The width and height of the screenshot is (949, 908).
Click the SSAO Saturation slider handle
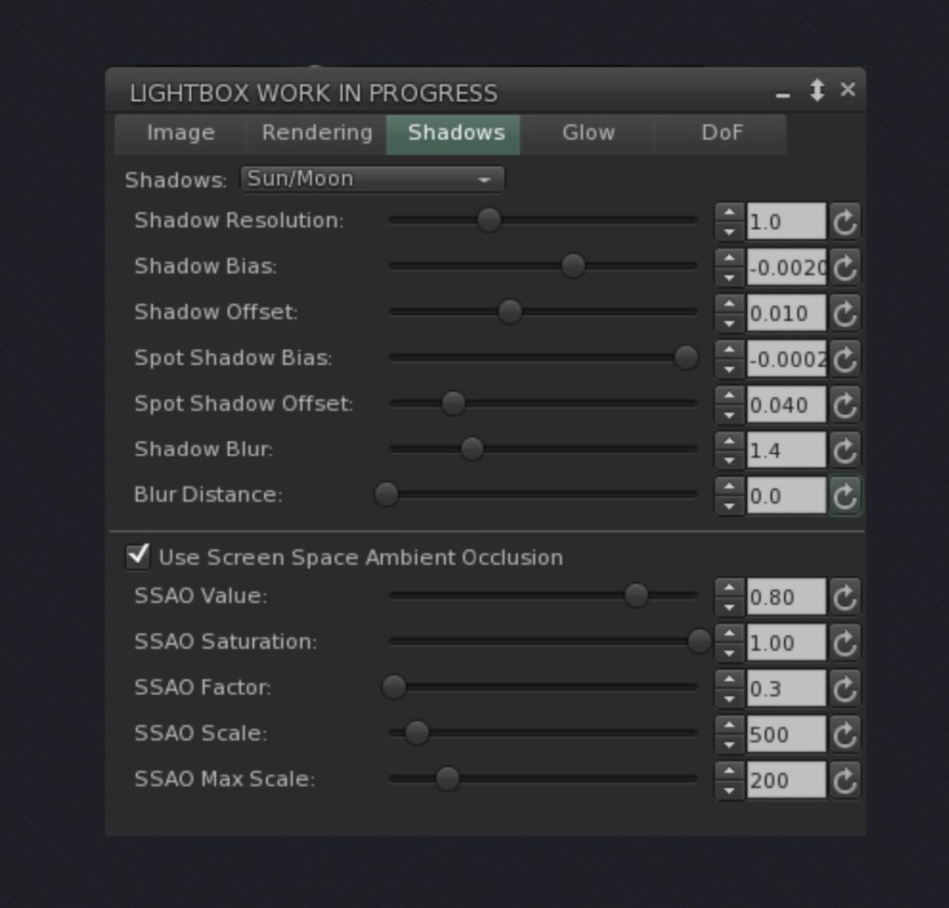point(700,640)
